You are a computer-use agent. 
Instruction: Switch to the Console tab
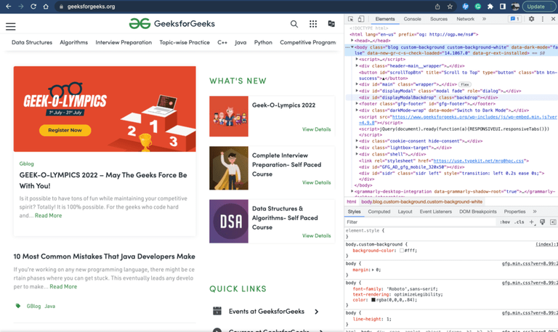[x=412, y=19]
